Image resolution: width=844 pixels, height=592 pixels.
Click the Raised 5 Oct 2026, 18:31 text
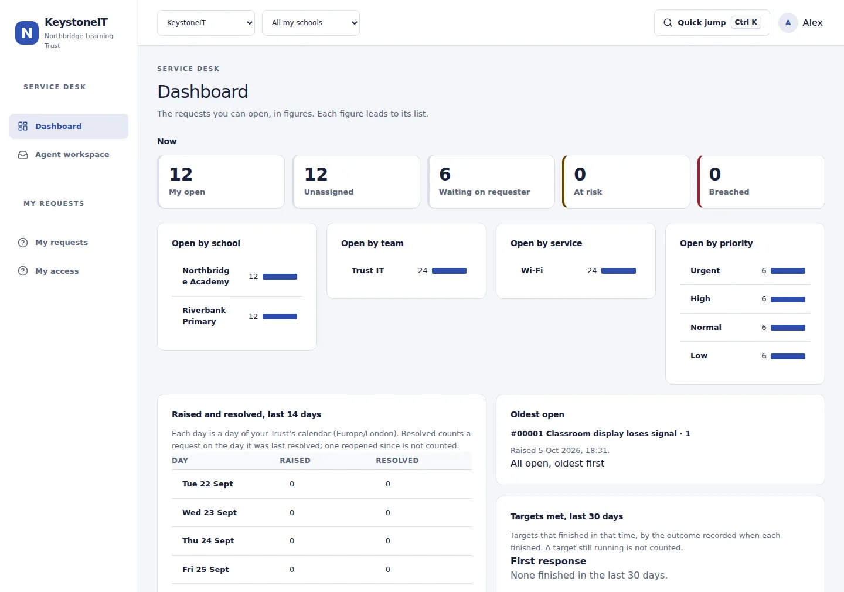pos(560,451)
